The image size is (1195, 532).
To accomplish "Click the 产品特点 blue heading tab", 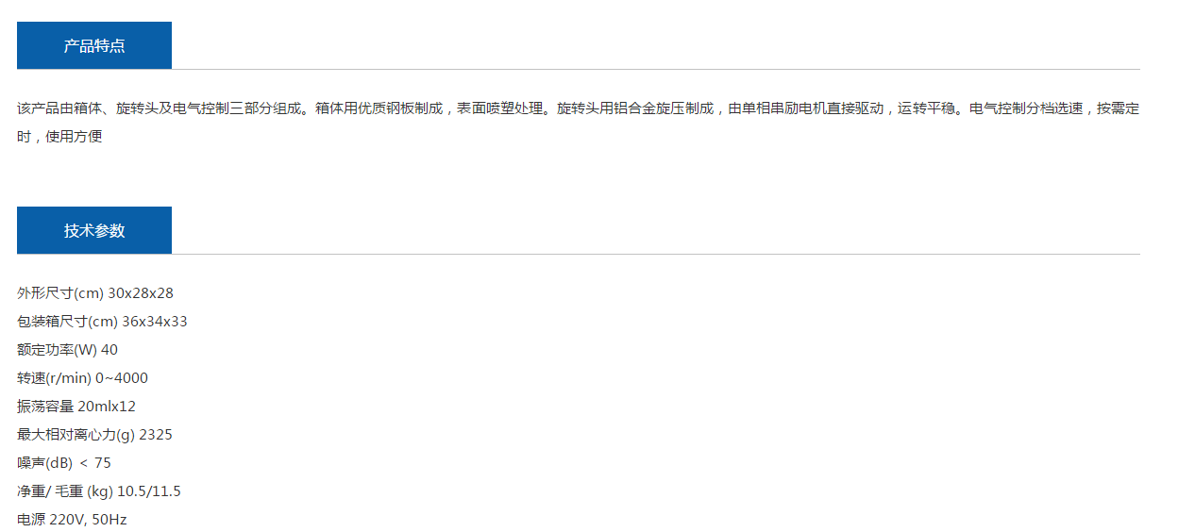I will click(x=94, y=45).
